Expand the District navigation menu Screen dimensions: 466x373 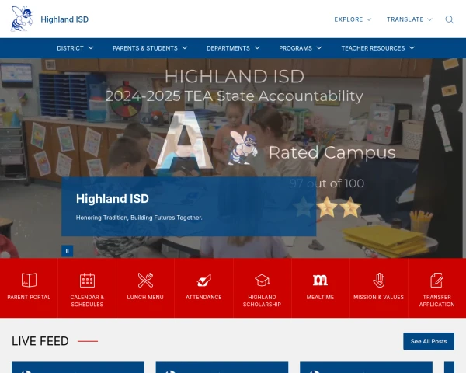[x=75, y=48]
